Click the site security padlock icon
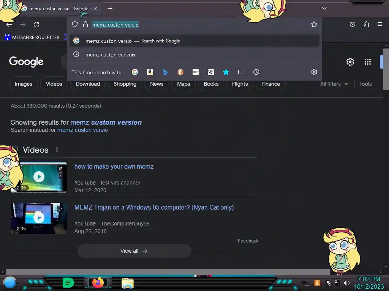Screen dimensions: 389x291 point(85,25)
